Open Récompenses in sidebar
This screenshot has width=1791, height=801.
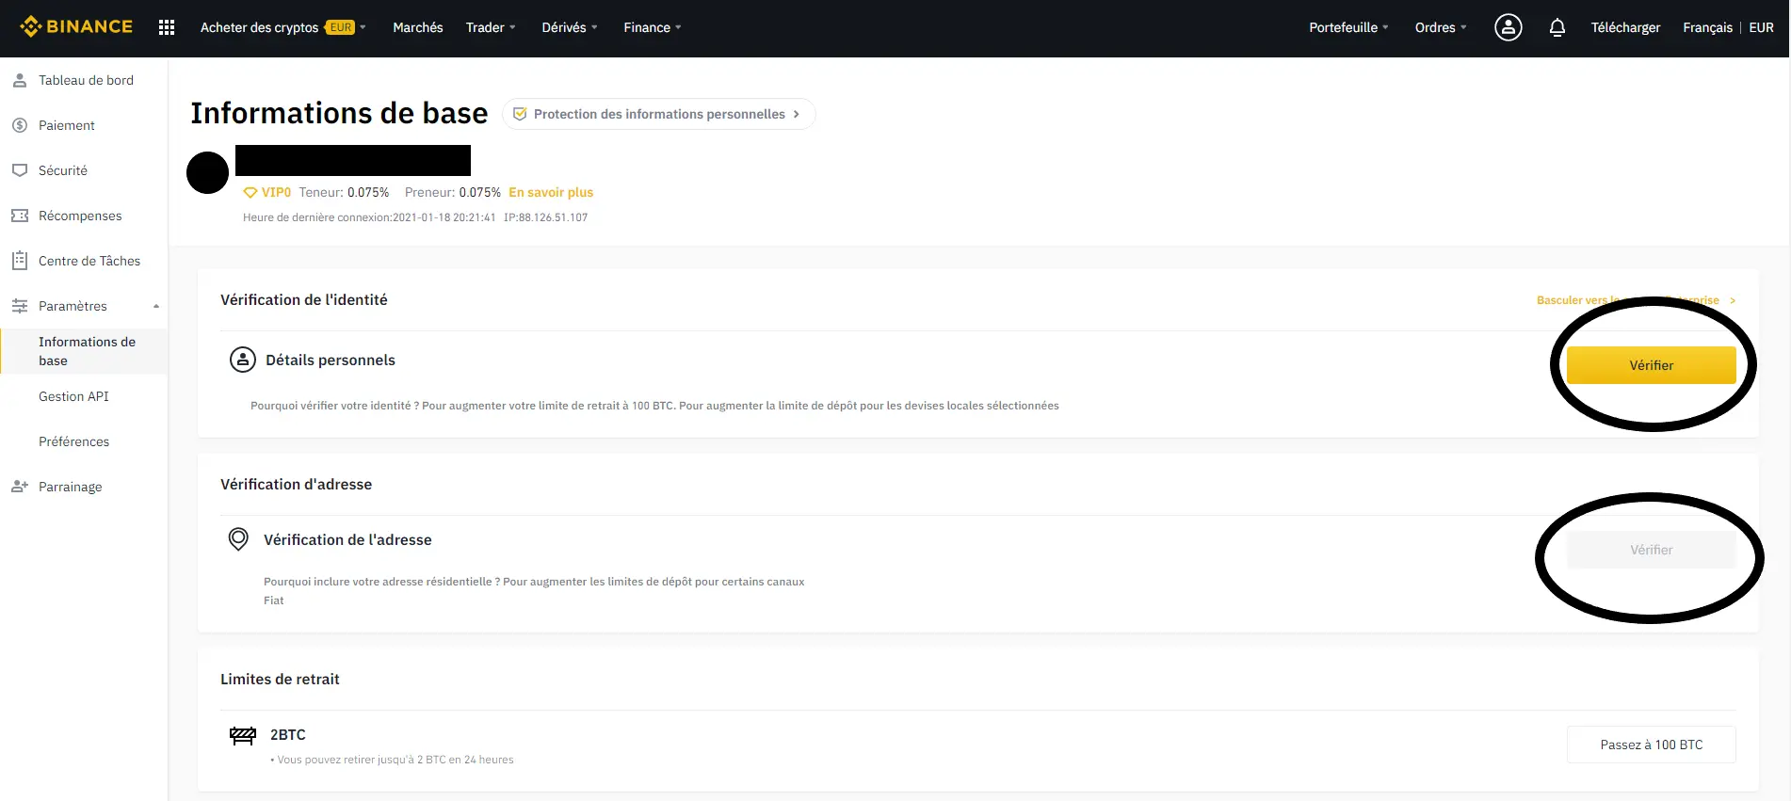[x=80, y=216]
